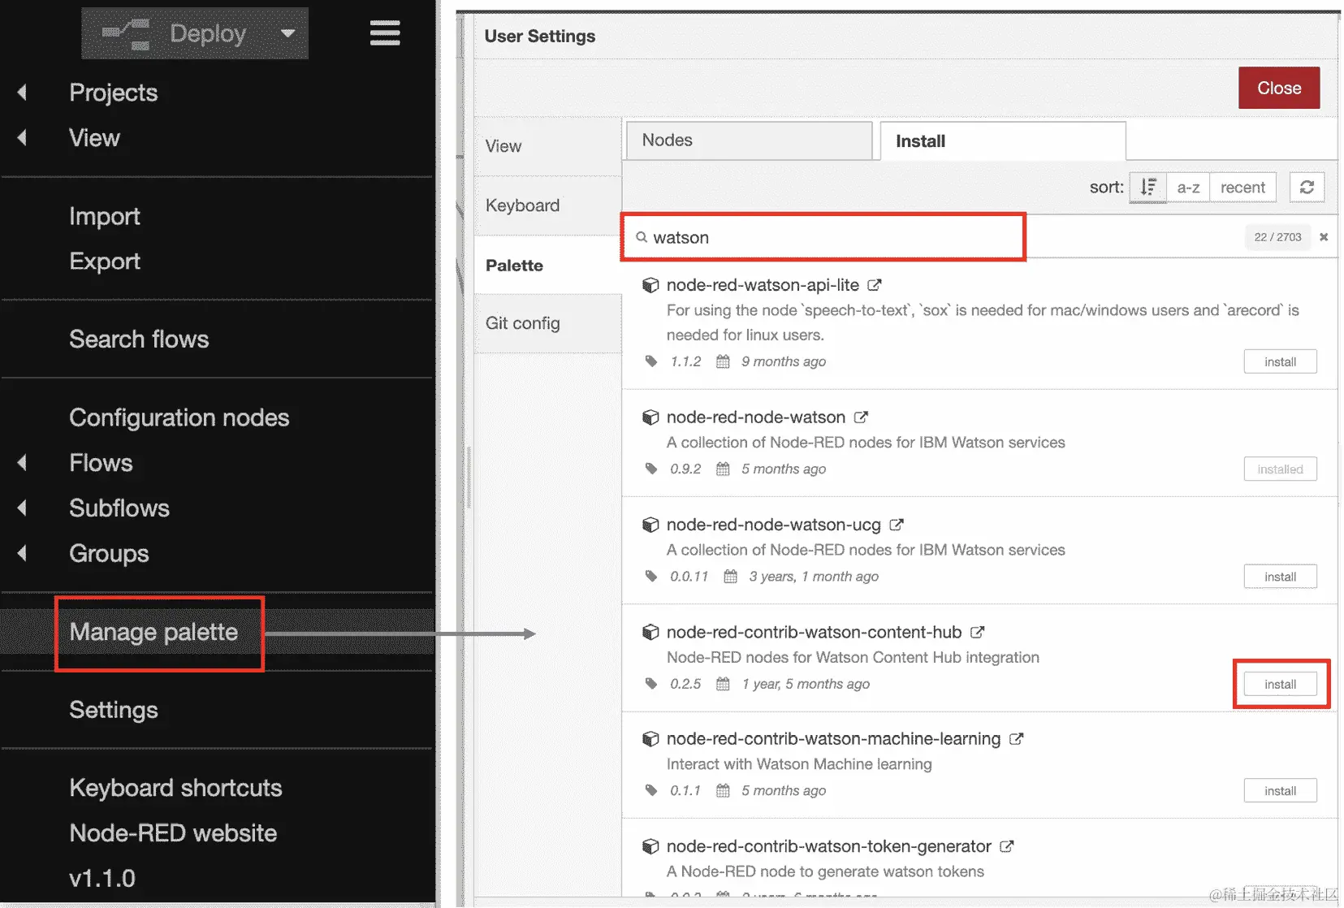The height and width of the screenshot is (908, 1344).
Task: Select the Palette settings tab
Action: click(x=548, y=266)
